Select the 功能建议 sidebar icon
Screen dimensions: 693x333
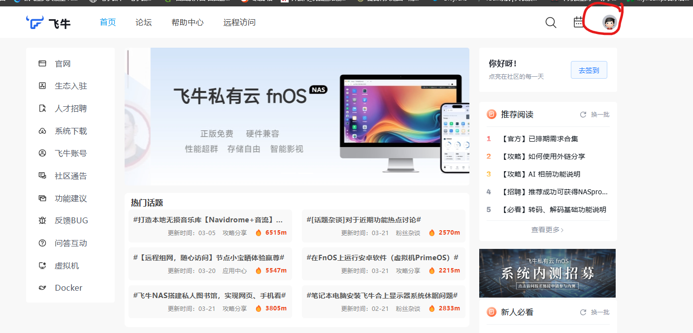coord(42,198)
